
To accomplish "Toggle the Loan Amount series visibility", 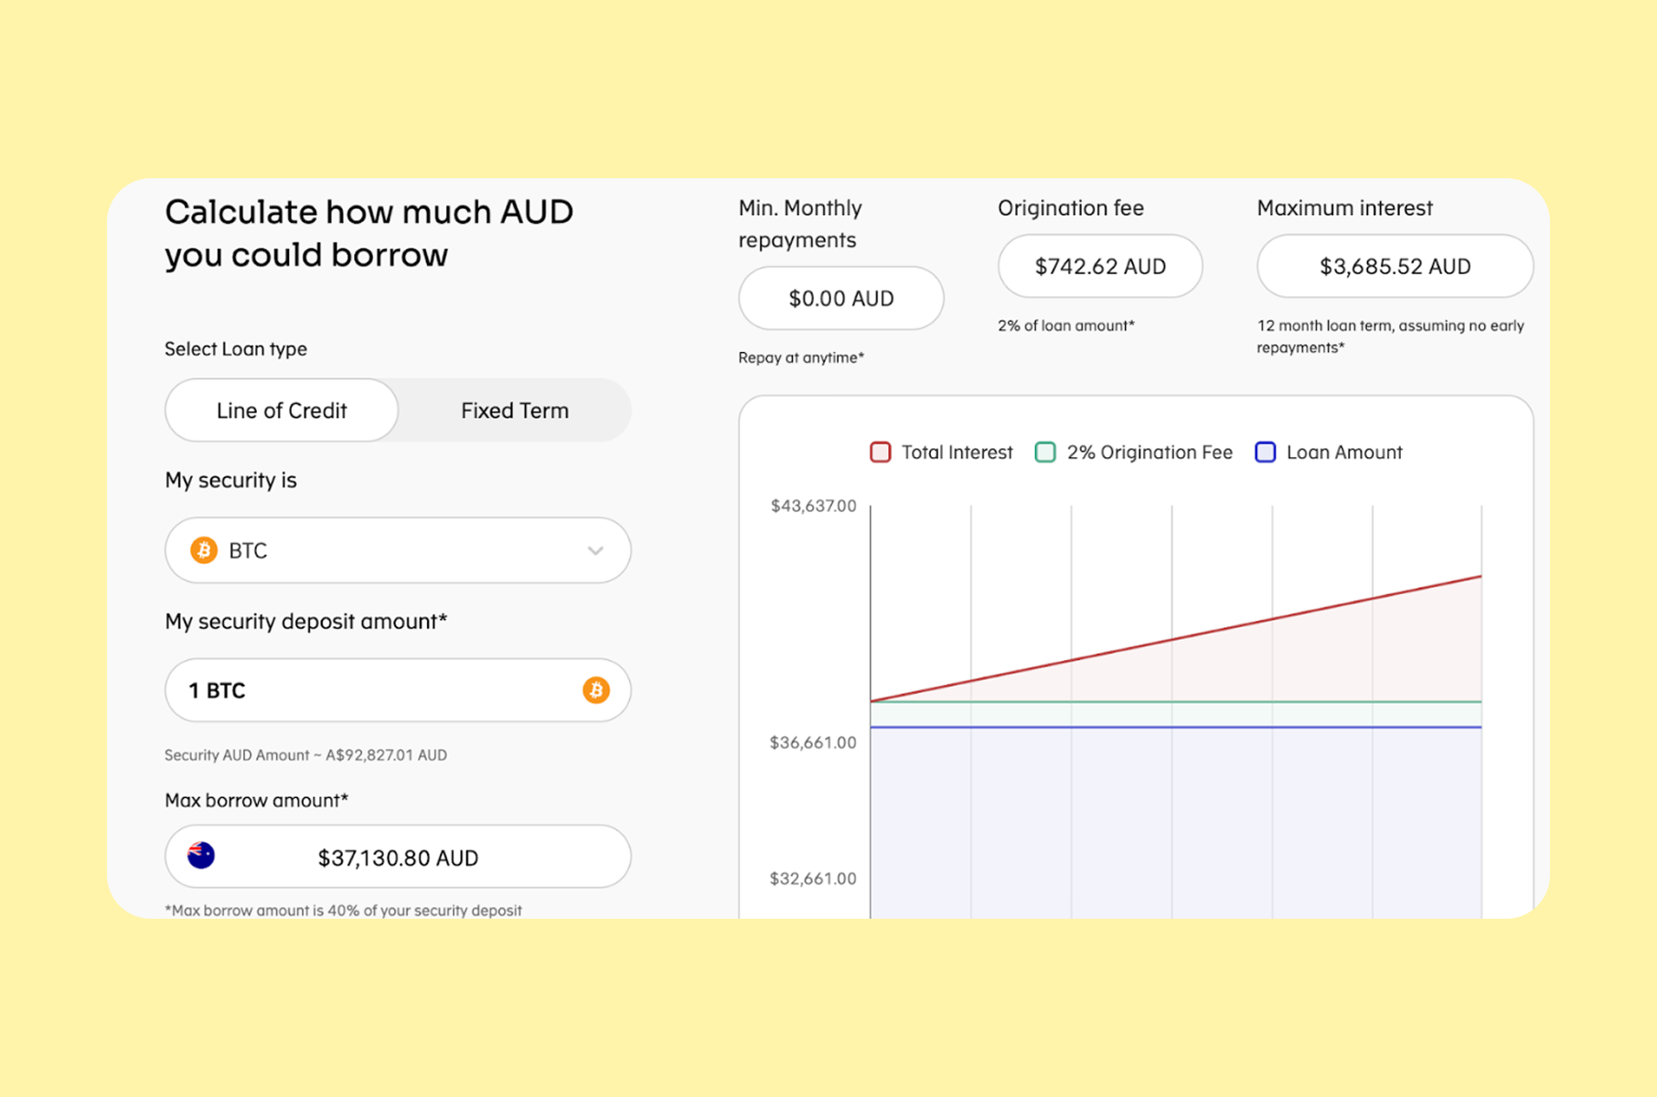I will click(1330, 452).
